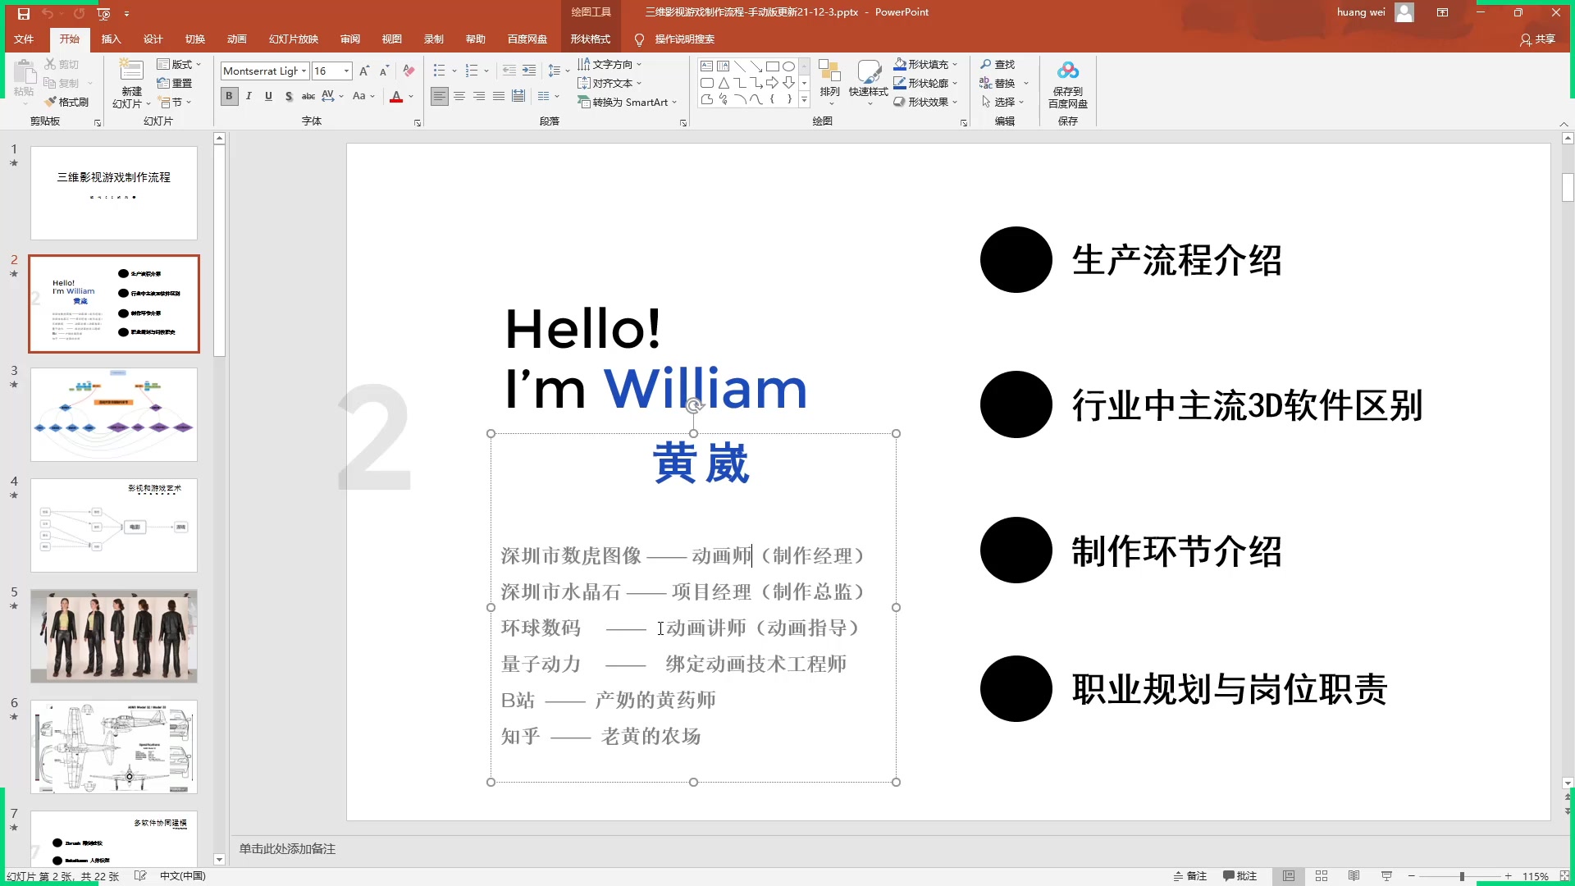Screen dimensions: 1575x886
Task: Clear all formatting icon
Action: coord(409,71)
